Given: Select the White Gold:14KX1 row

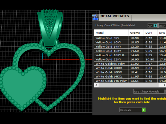Looking at the screenshot, I should click(x=130, y=76).
